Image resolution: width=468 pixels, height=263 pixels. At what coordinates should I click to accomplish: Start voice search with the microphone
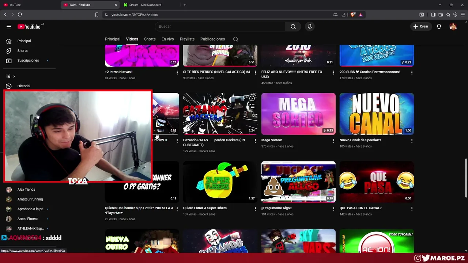tap(310, 26)
